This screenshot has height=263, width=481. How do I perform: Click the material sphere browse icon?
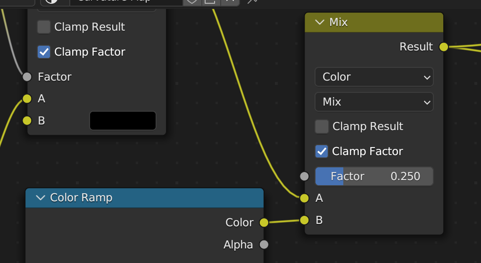tap(51, 1)
